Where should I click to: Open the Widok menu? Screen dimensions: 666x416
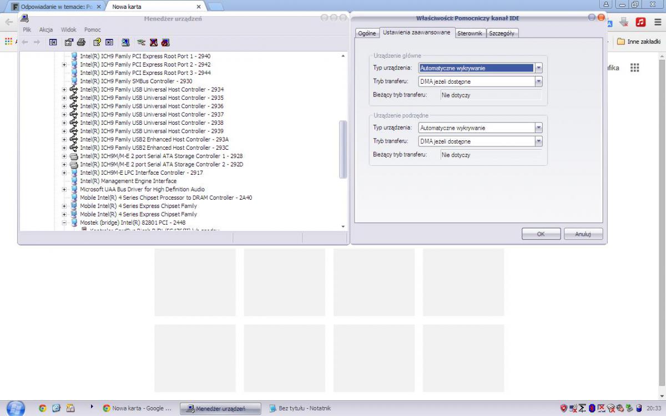pos(69,29)
